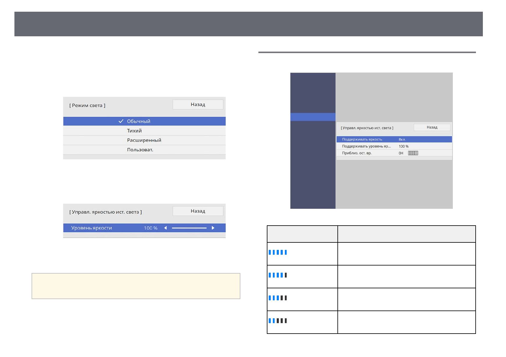The height and width of the screenshot is (357, 506).
Task: Click the two blue bars indicator in the table
Action: [x=278, y=321]
